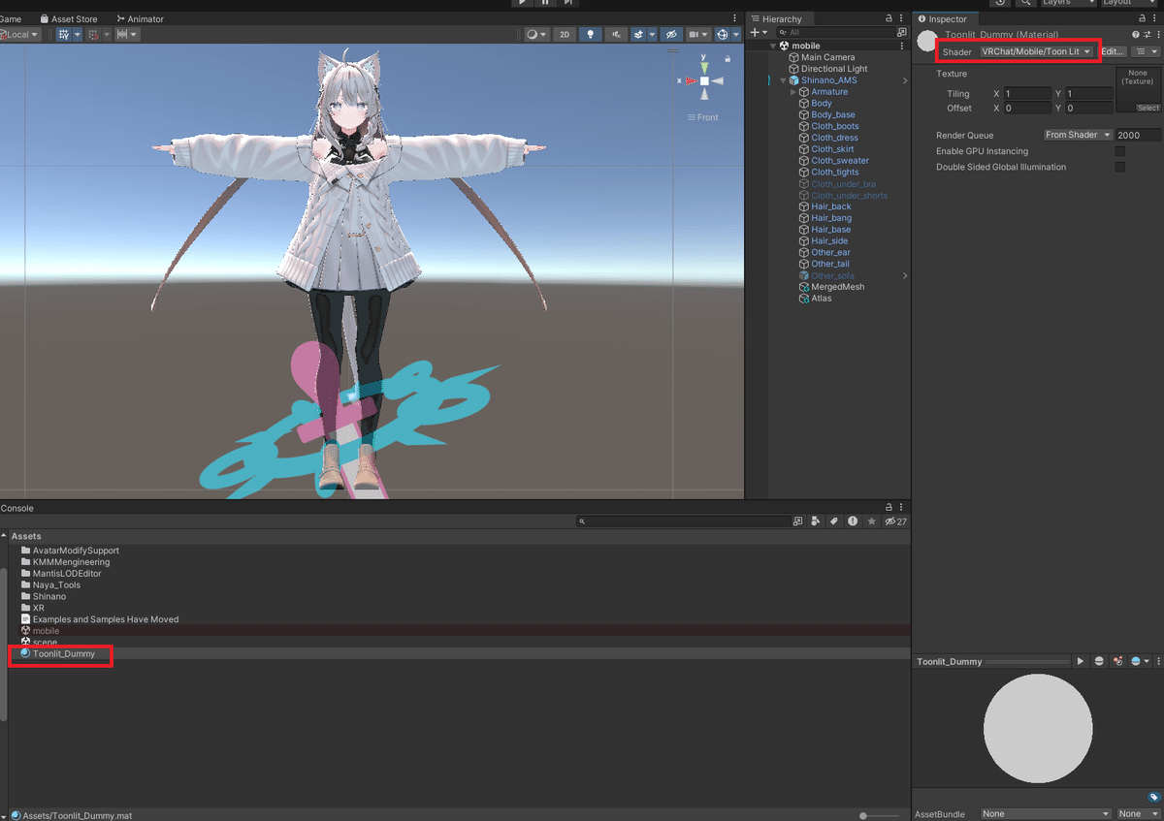Open the Scene draw mode dropdown

pyautogui.click(x=536, y=34)
